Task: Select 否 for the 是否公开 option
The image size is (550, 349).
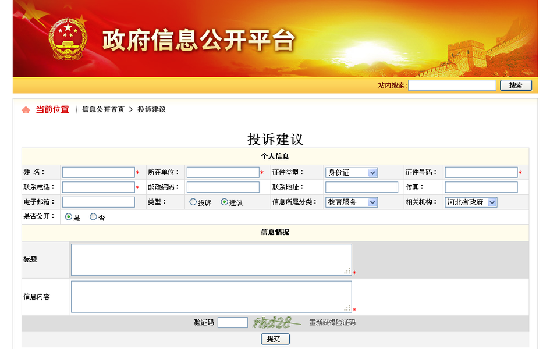Action: pos(93,216)
